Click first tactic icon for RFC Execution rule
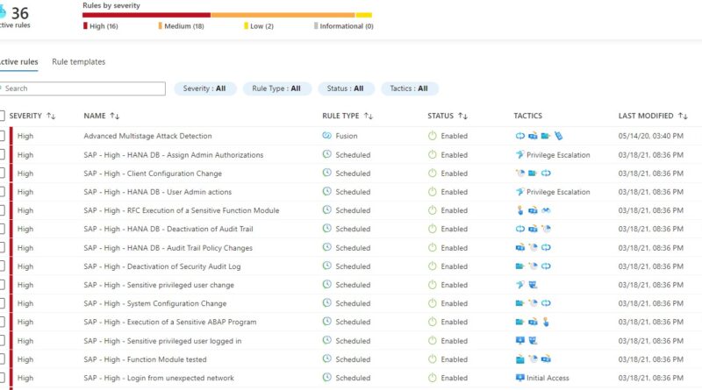 tap(519, 210)
